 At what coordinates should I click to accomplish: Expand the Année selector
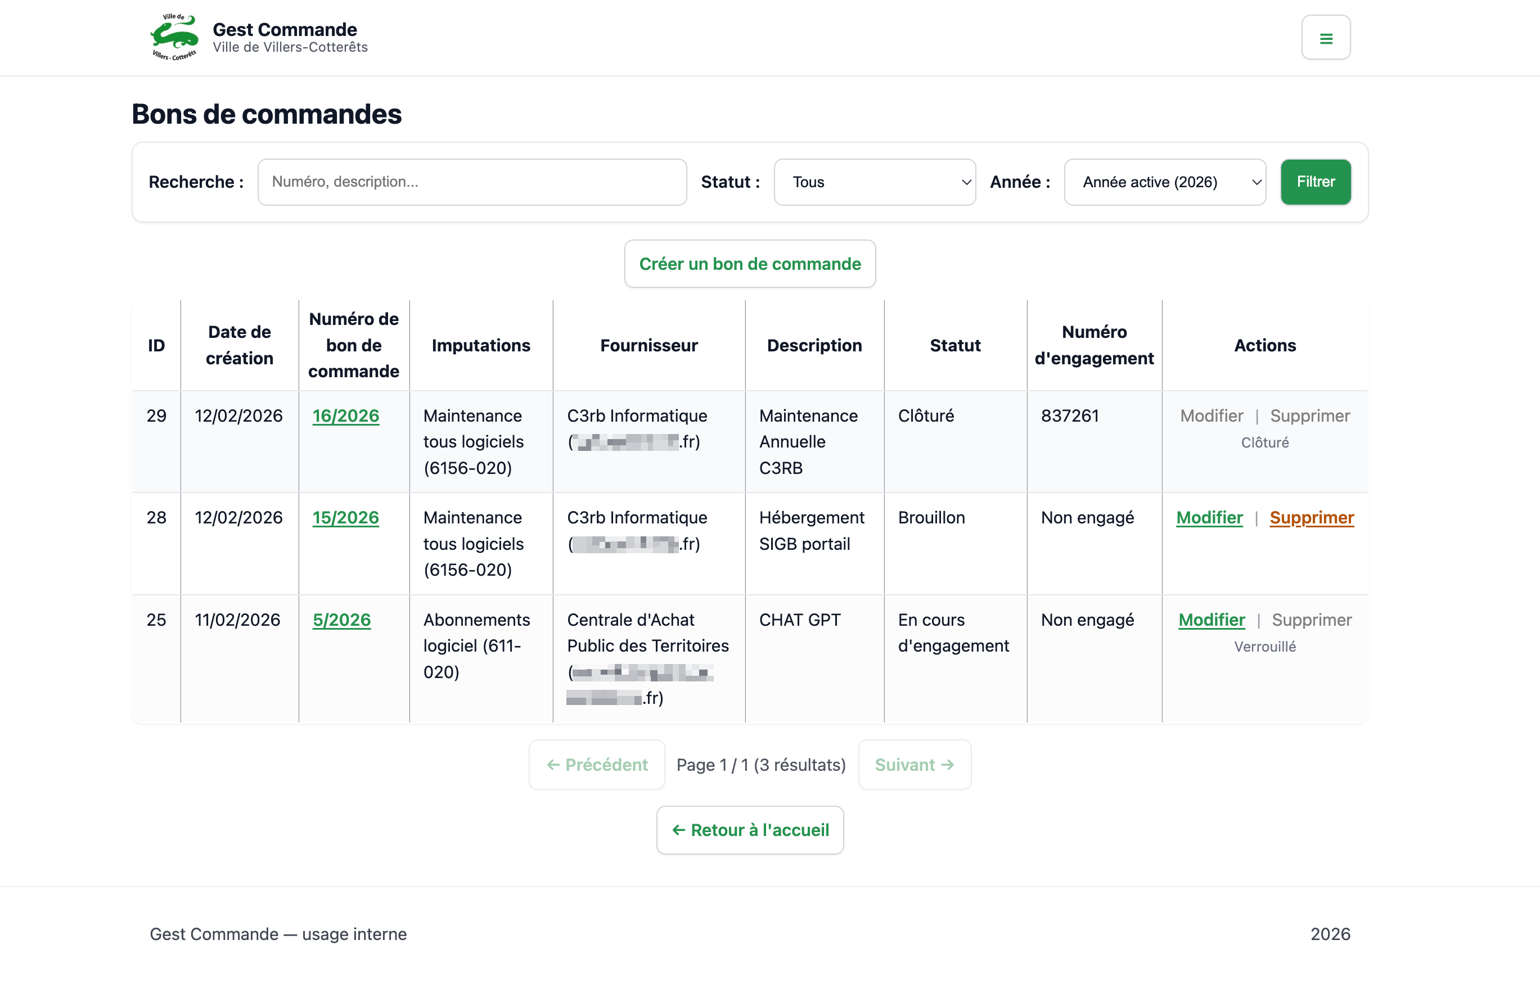pyautogui.click(x=1164, y=182)
